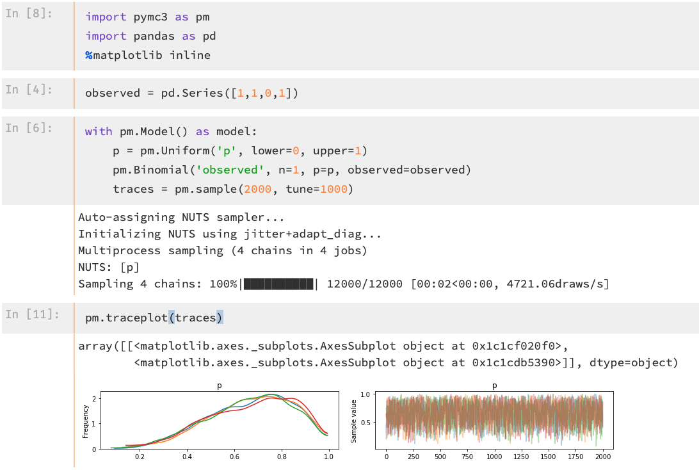Viewport: 699px width, 470px height.
Task: Select the In [4] cell prompt
Action: pyautogui.click(x=29, y=90)
